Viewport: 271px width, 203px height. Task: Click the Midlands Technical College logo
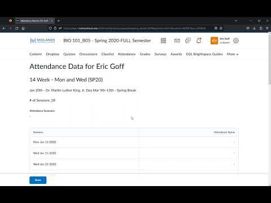(x=42, y=41)
